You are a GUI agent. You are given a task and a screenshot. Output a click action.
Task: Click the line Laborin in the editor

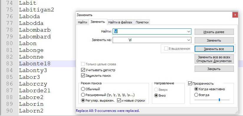31,104
